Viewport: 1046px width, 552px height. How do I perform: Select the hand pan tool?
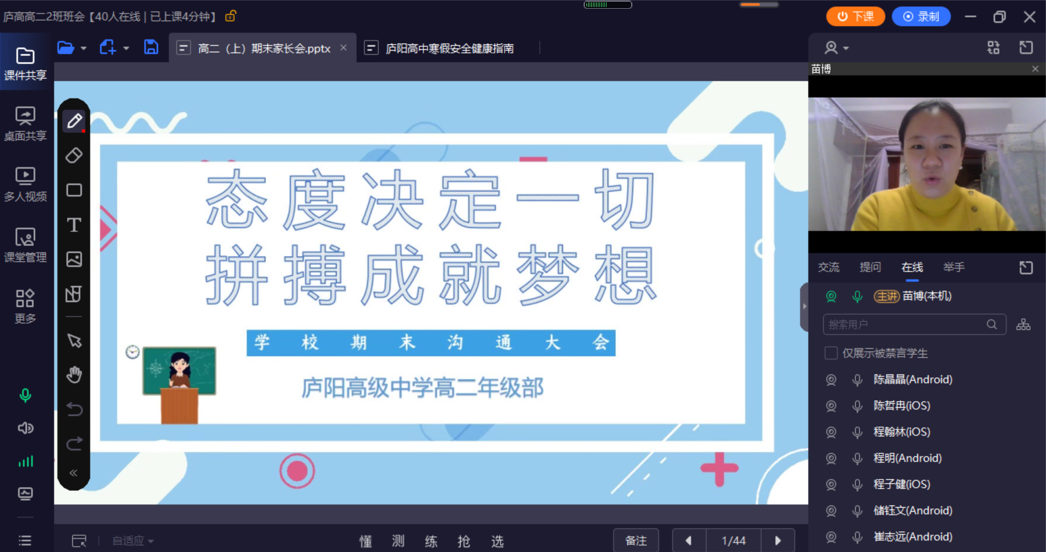click(x=74, y=375)
